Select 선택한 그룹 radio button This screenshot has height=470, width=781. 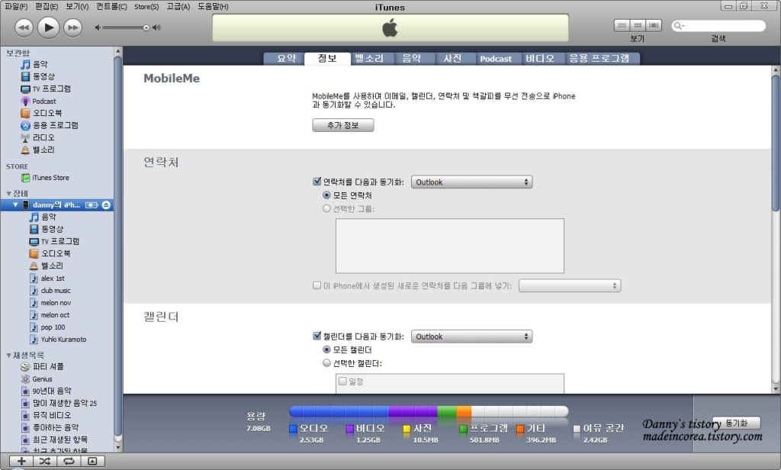click(x=326, y=208)
